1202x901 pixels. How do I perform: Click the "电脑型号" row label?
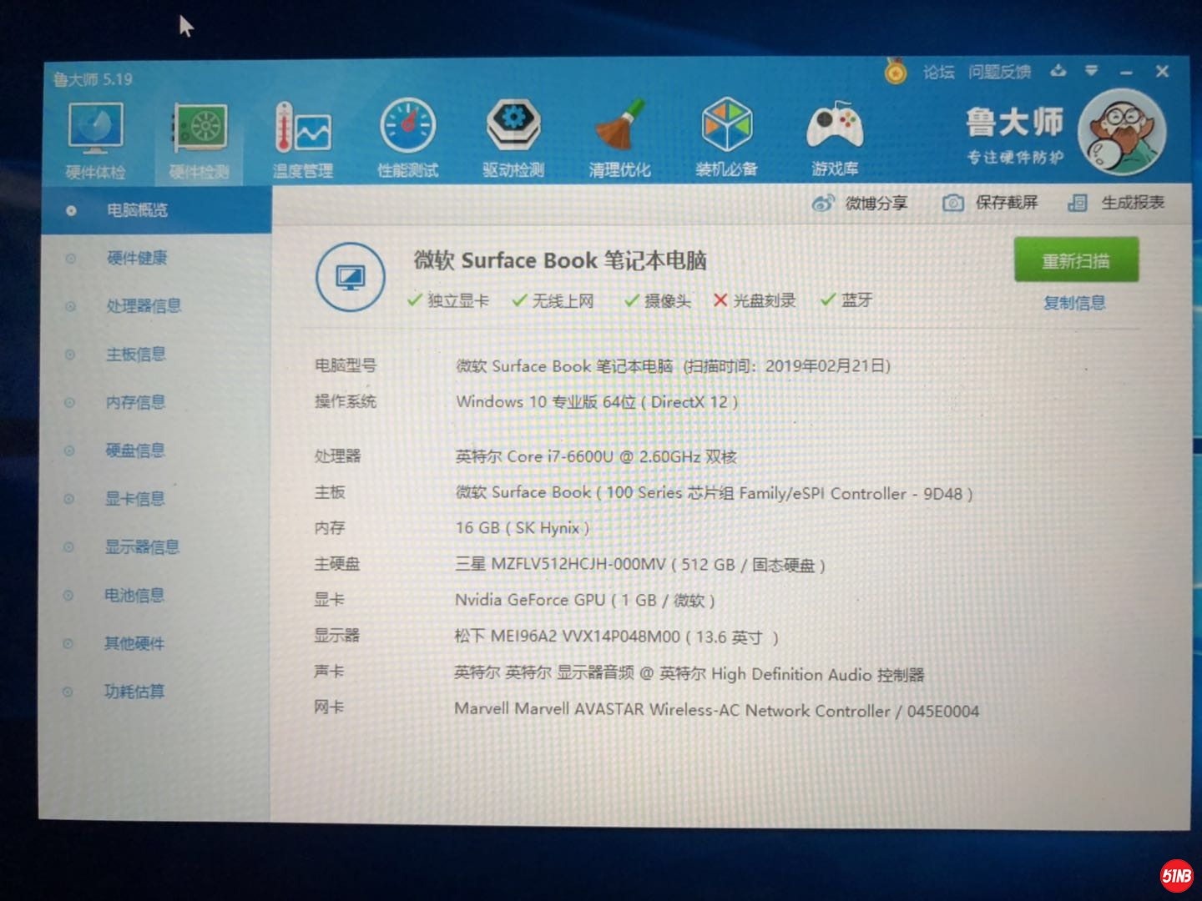[x=346, y=365]
